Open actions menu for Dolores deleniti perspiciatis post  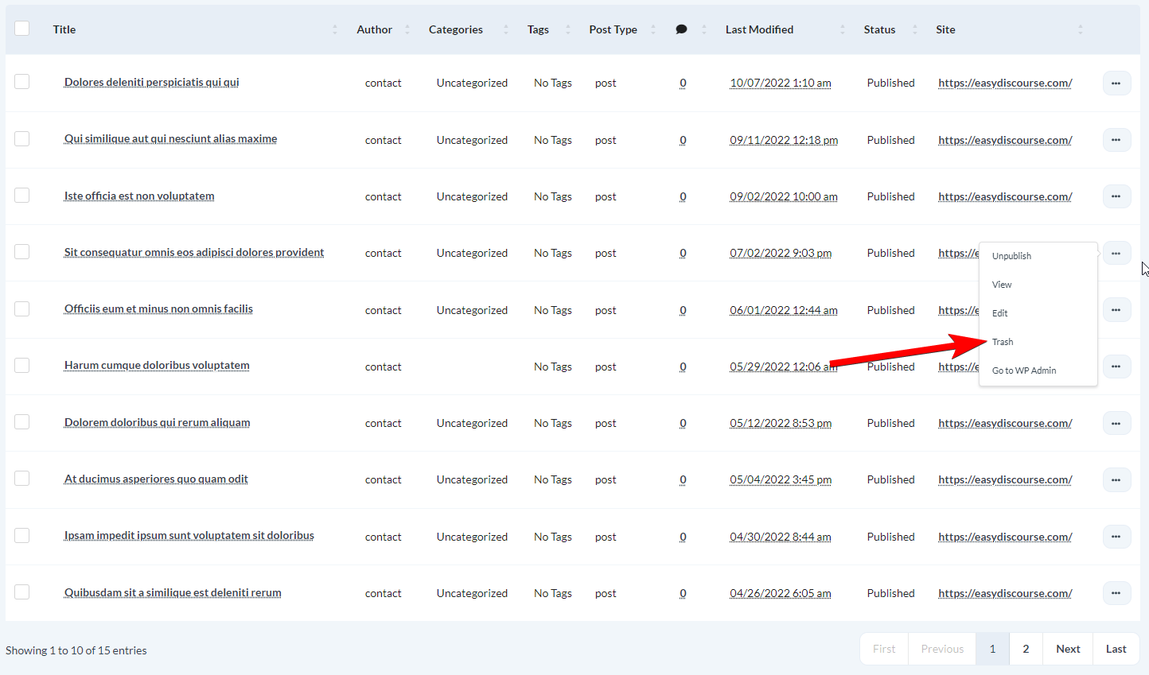pyautogui.click(x=1116, y=83)
